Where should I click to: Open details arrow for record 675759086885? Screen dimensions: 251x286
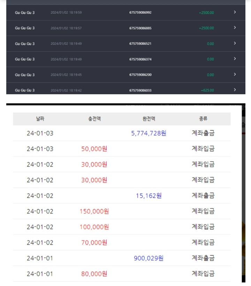(x=235, y=28)
